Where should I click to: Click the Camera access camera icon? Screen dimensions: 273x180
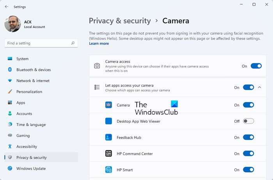(97, 66)
